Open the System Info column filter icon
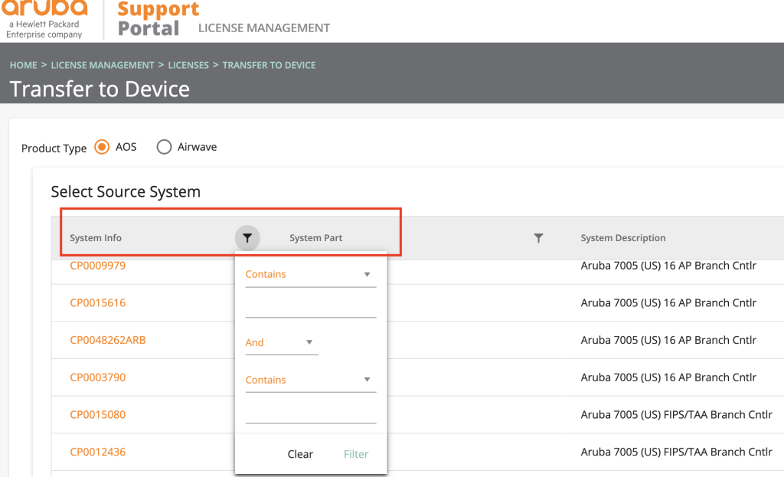This screenshot has width=784, height=477. 247,238
